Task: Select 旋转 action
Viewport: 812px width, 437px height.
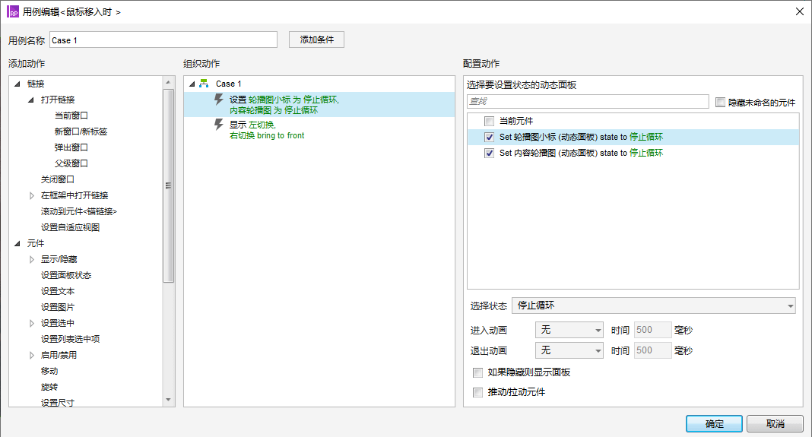Action: point(49,388)
